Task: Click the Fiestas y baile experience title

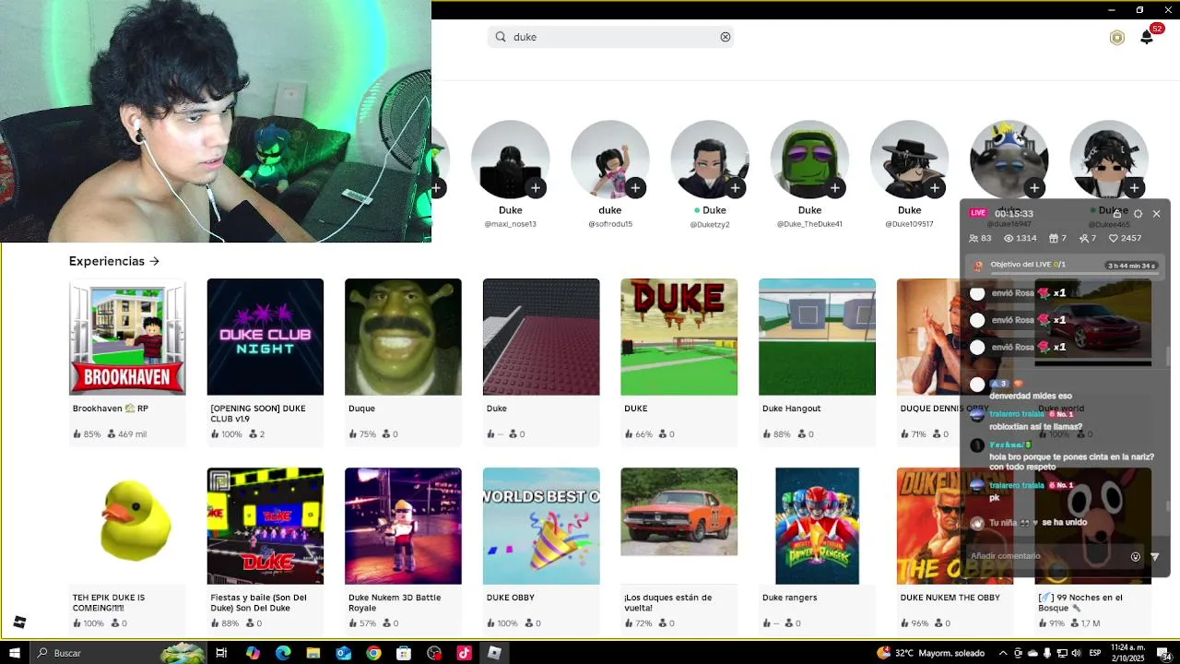Action: pyautogui.click(x=260, y=602)
